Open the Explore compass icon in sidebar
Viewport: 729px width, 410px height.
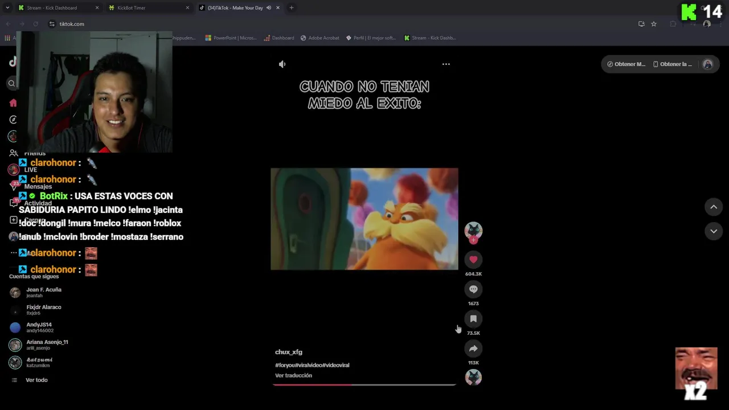pyautogui.click(x=13, y=120)
